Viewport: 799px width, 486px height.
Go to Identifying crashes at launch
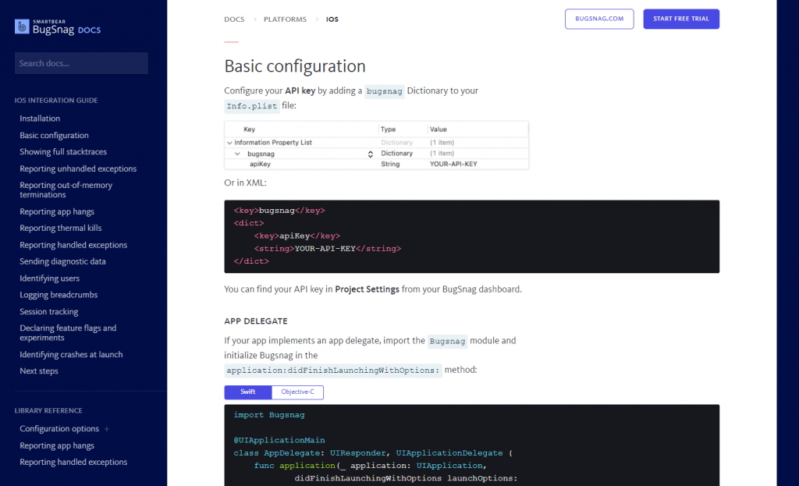71,354
